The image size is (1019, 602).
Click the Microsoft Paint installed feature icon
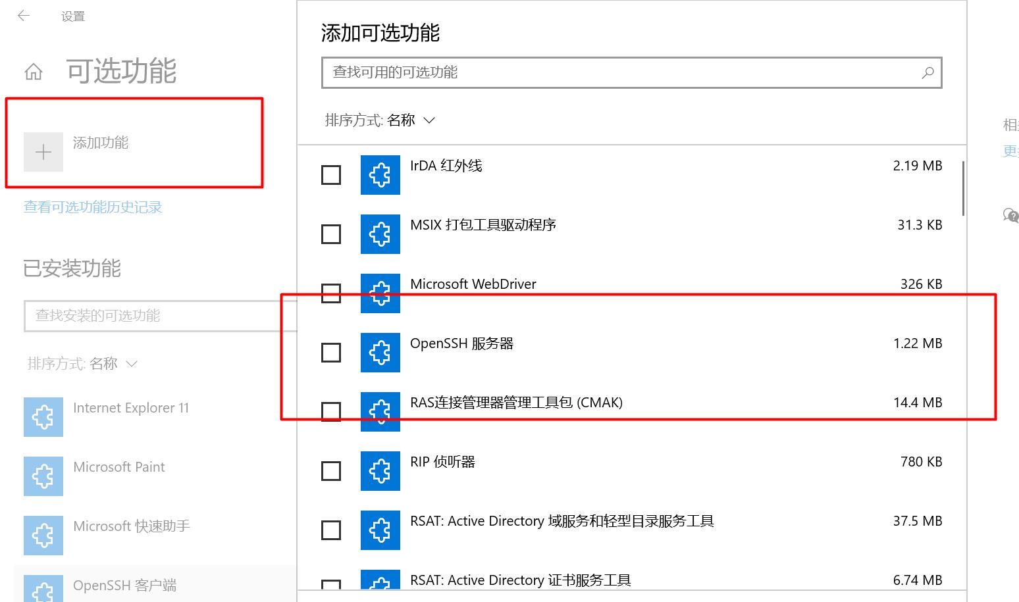[43, 476]
